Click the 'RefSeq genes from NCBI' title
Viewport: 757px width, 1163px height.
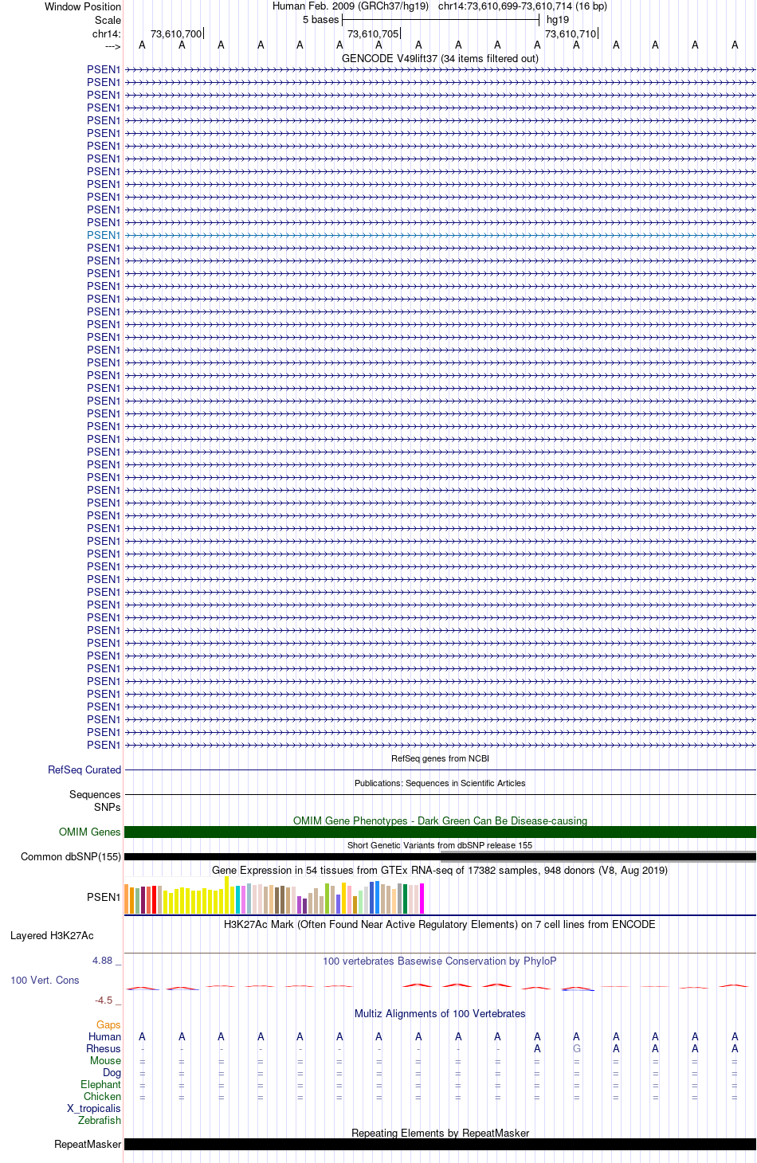[440, 758]
